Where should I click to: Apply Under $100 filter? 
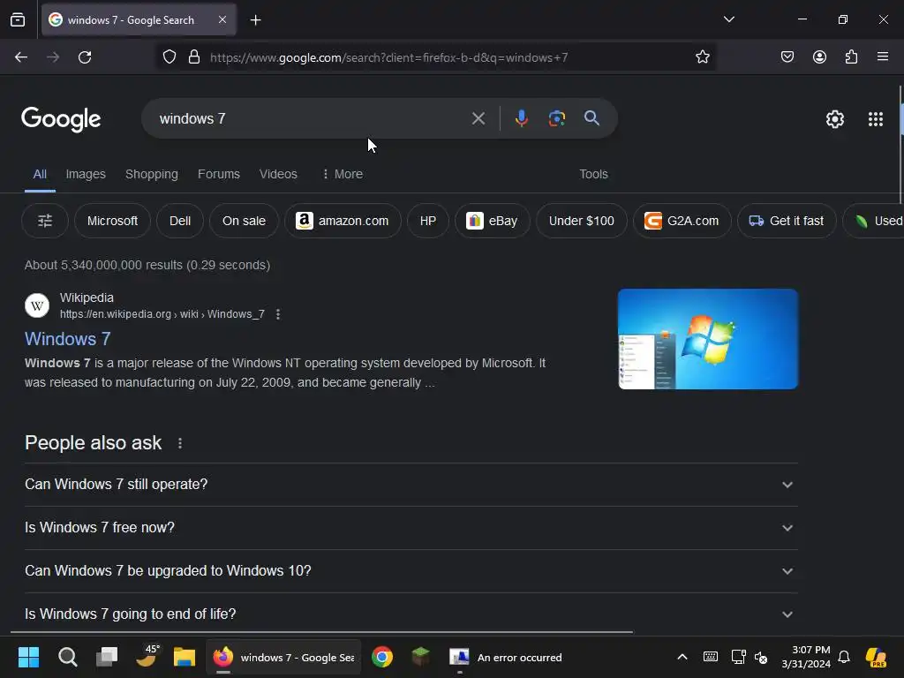(x=581, y=221)
